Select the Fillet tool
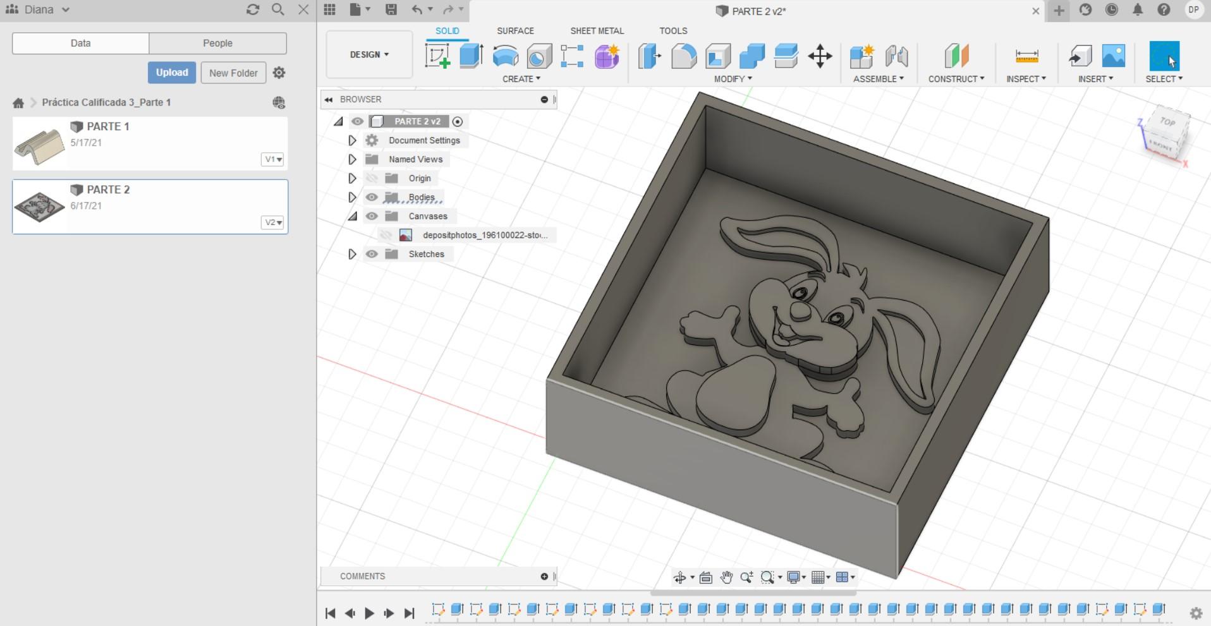This screenshot has height=626, width=1211. point(683,56)
